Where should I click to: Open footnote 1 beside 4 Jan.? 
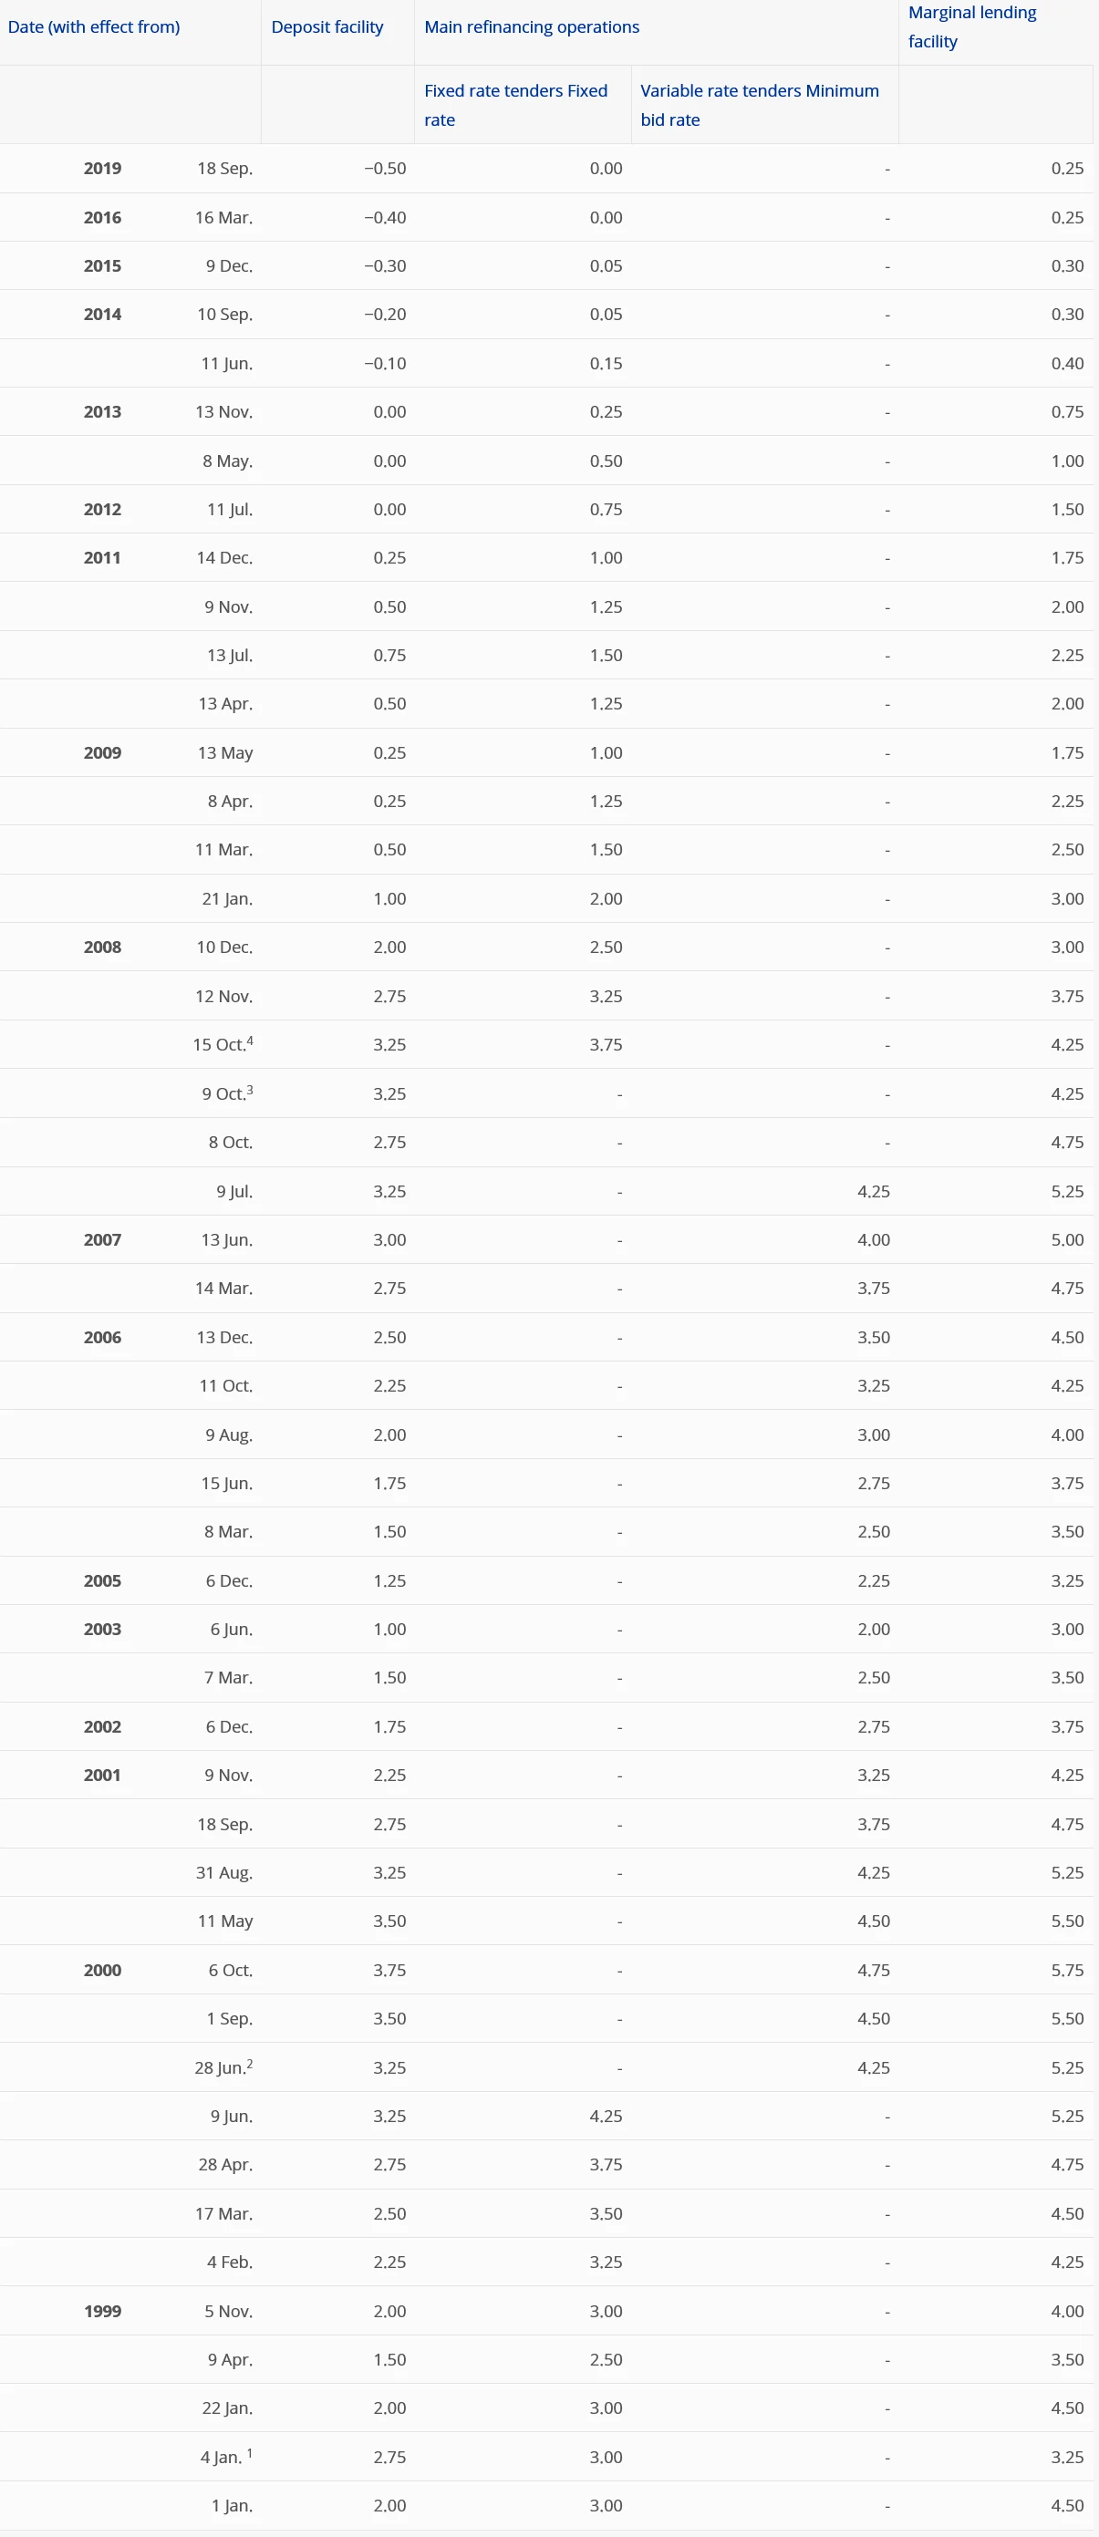pos(250,2452)
